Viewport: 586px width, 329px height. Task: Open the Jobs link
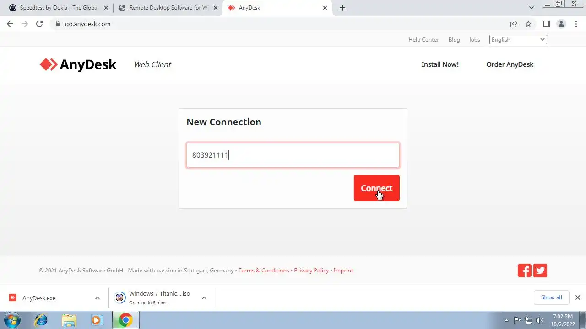(474, 40)
